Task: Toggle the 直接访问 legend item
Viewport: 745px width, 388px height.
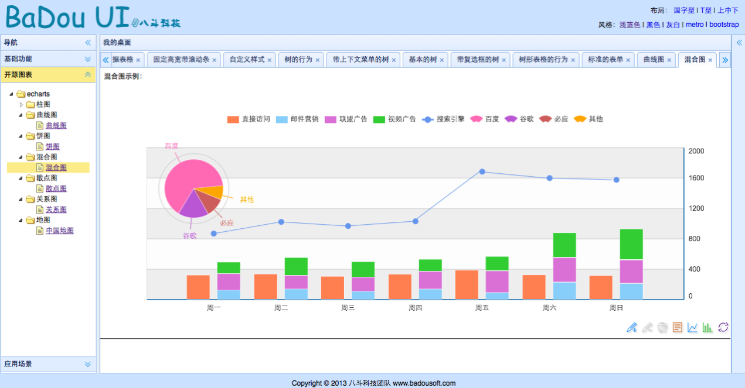Action: 249,119
